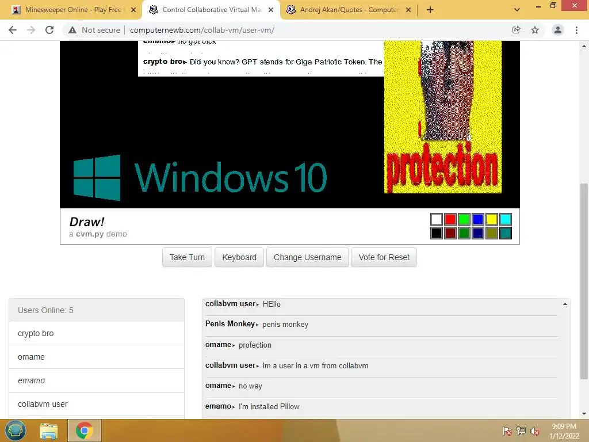Open the Keyboard button
Image resolution: width=589 pixels, height=442 pixels.
point(239,257)
